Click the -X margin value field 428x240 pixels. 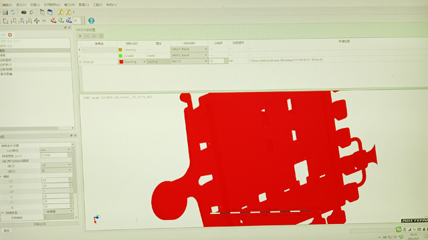pyautogui.click(x=56, y=196)
